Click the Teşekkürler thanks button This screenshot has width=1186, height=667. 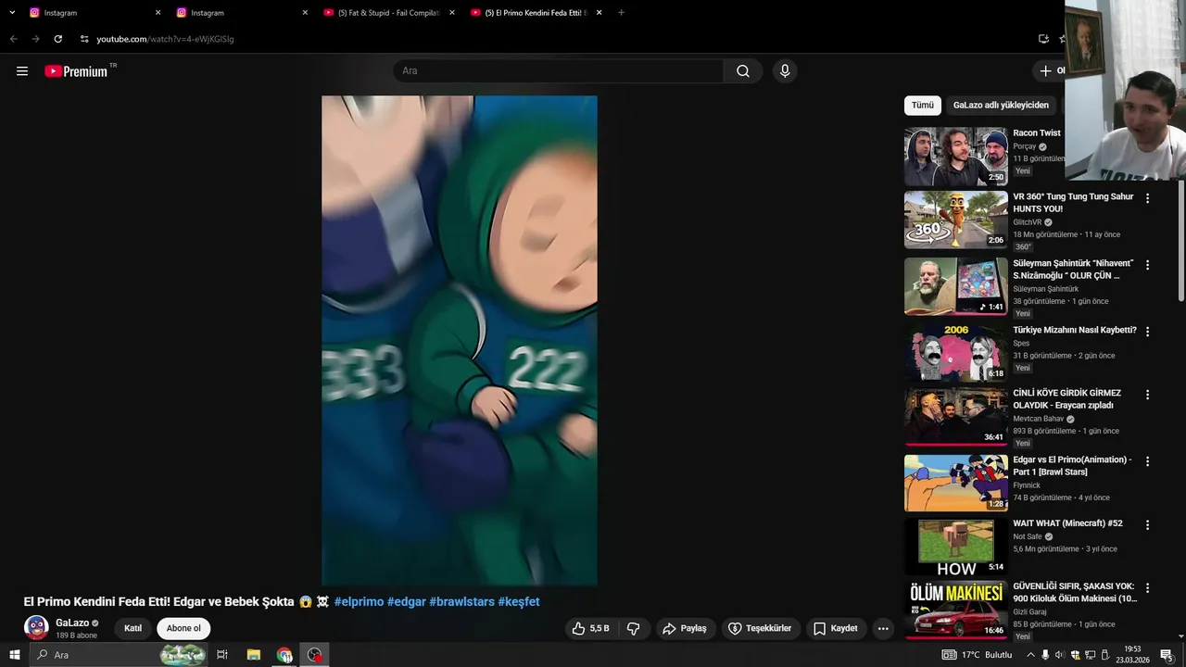[x=760, y=628]
